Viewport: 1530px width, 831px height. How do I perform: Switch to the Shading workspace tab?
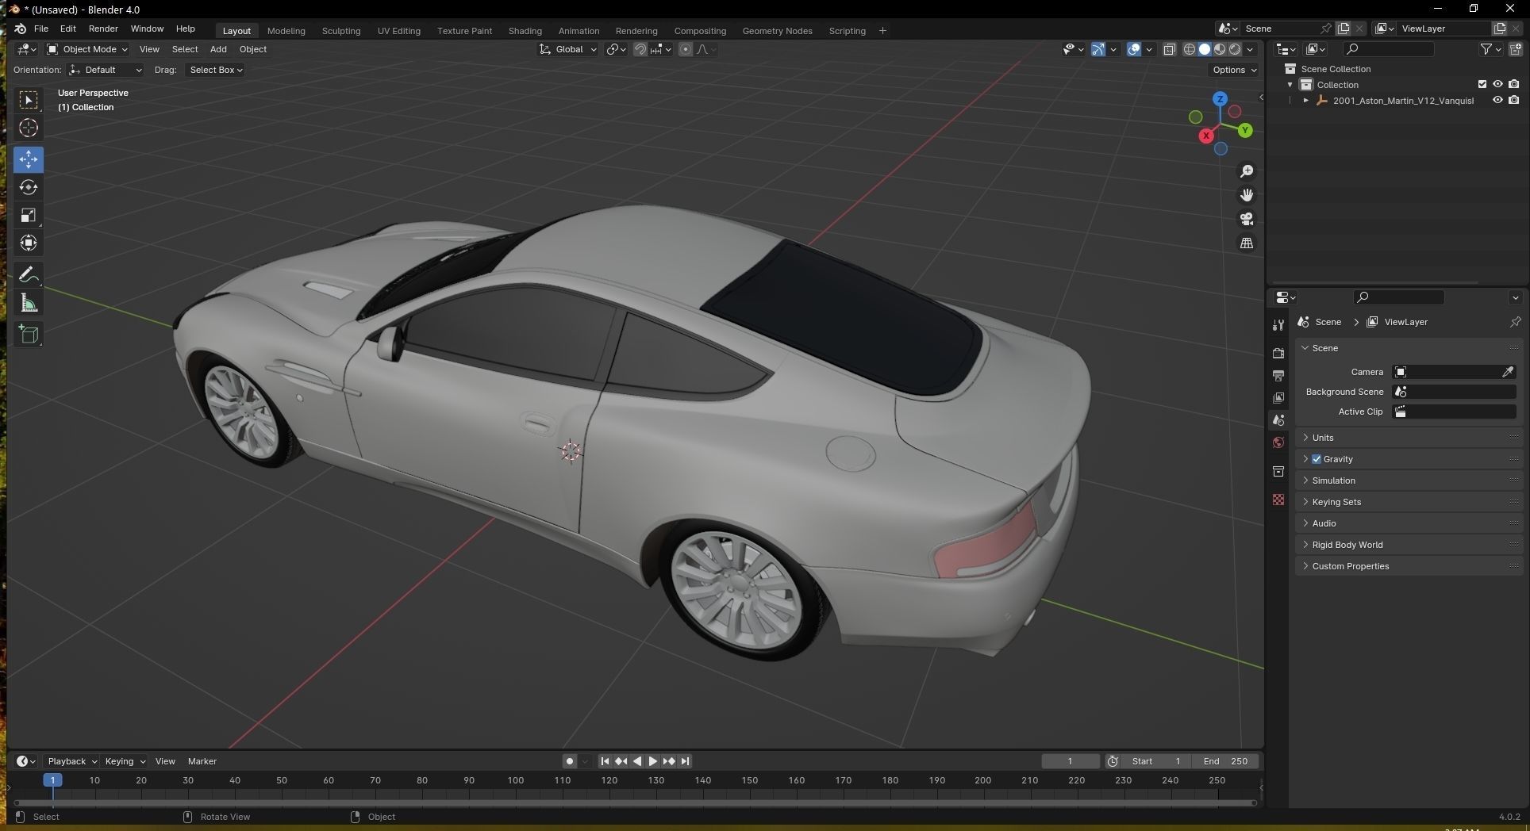click(525, 31)
